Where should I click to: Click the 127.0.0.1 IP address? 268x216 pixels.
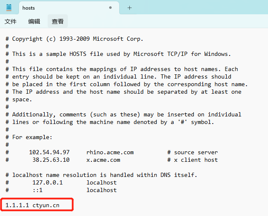pyautogui.click(x=48, y=182)
